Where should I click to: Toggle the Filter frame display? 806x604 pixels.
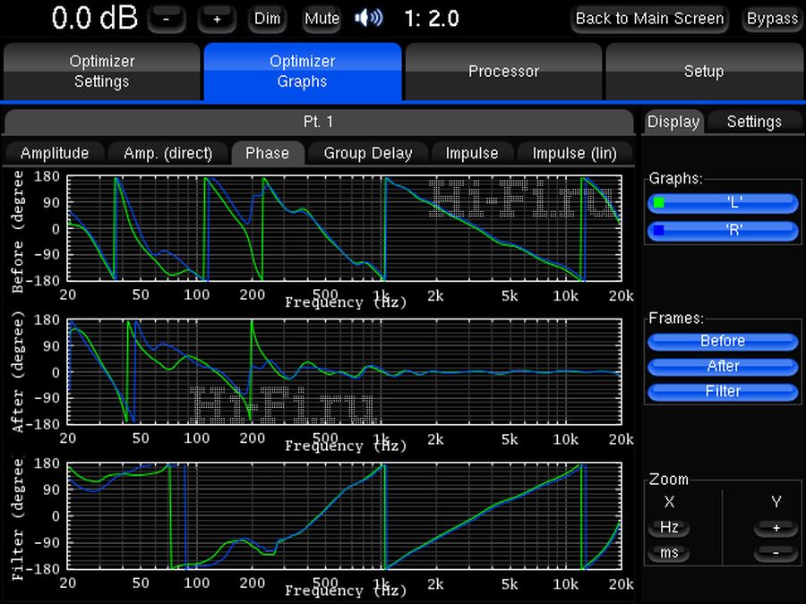[x=722, y=391]
